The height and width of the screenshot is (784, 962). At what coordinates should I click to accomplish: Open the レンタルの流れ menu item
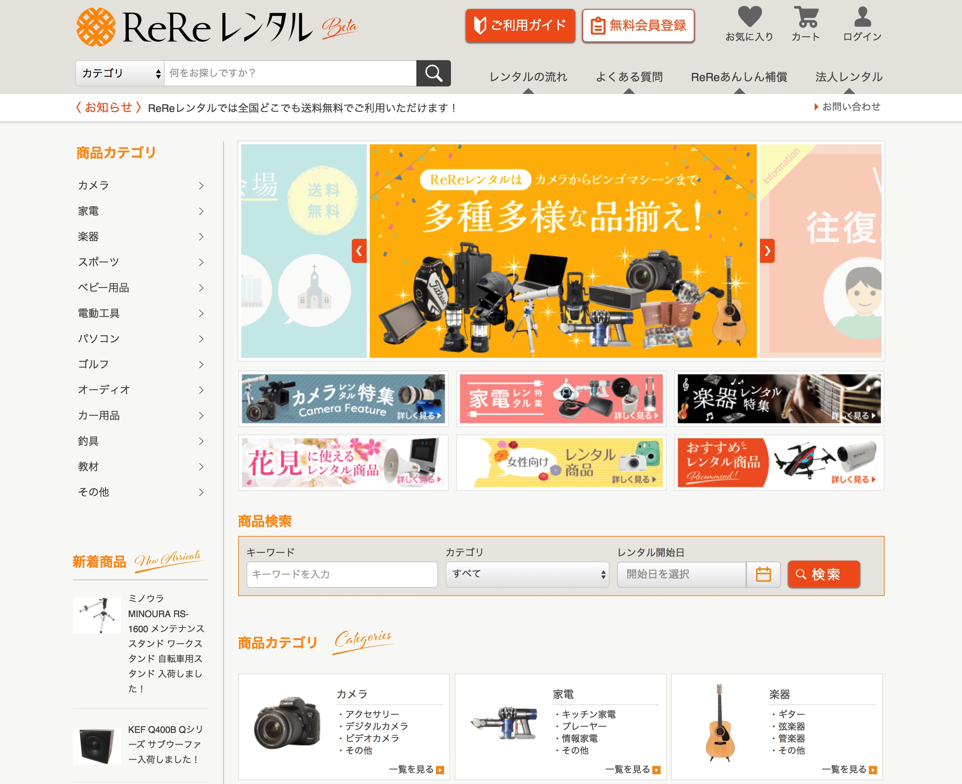[x=528, y=77]
